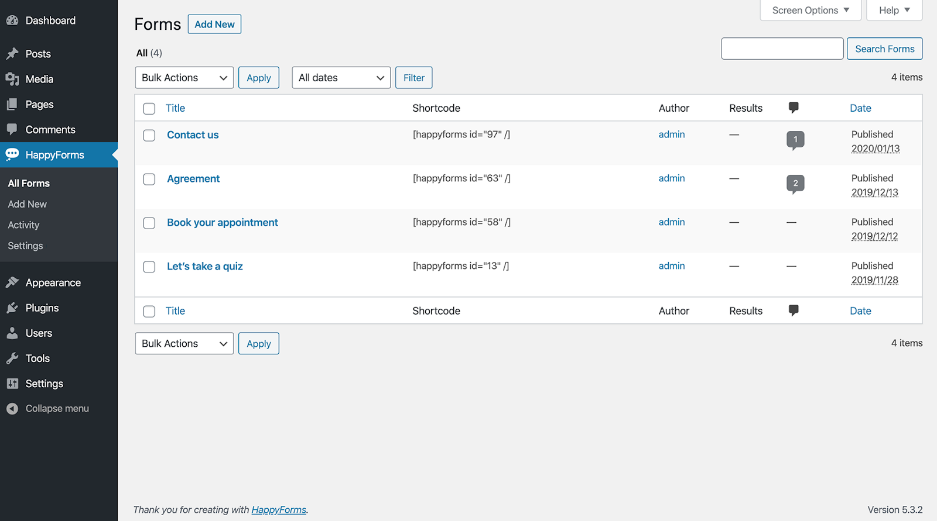Toggle select-all checkbox in table footer
The width and height of the screenshot is (937, 521).
click(x=149, y=312)
